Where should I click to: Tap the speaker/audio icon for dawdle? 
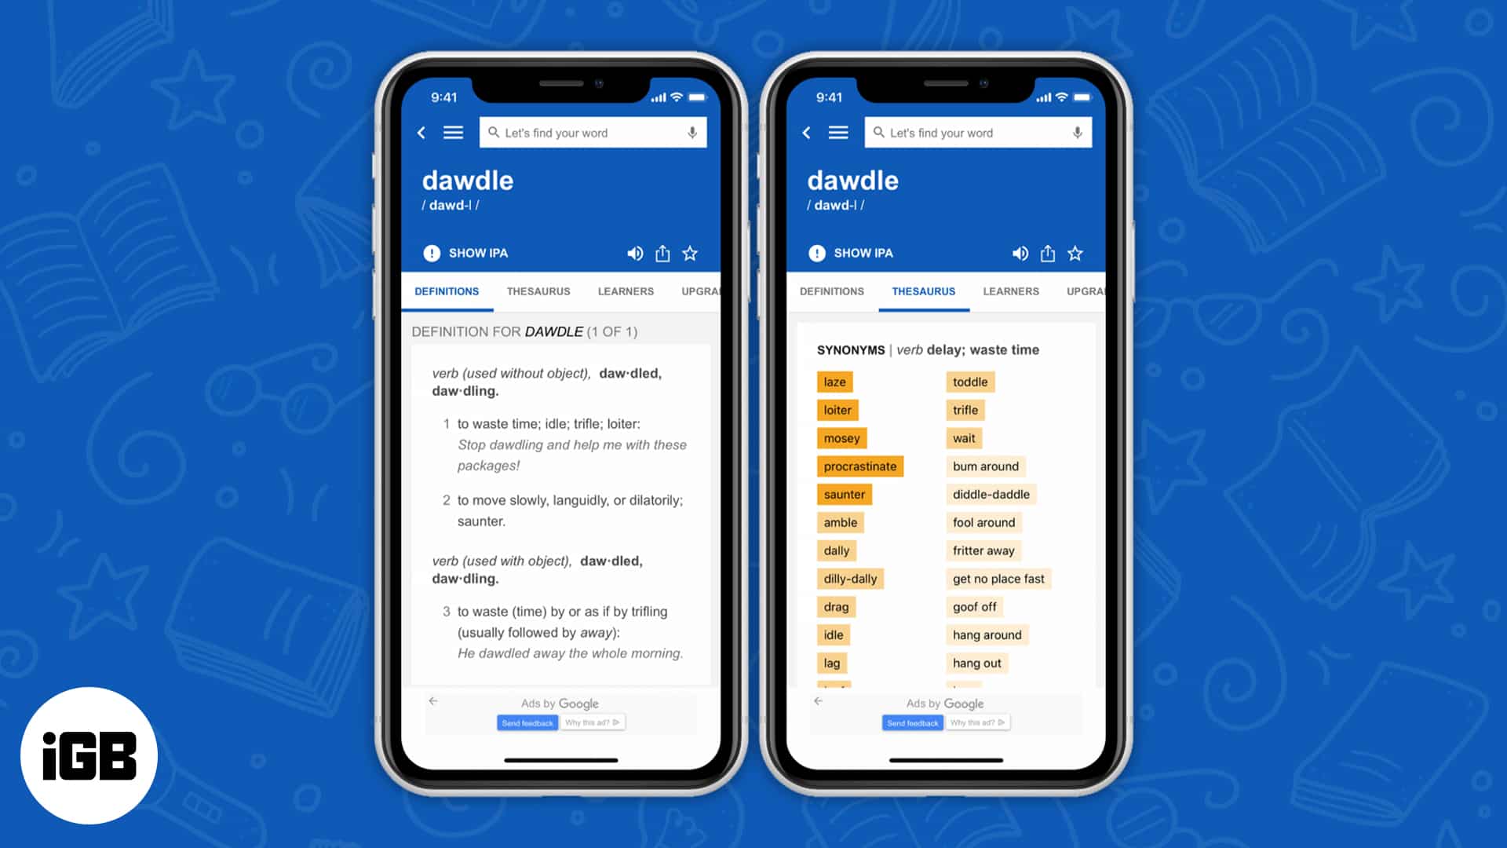(x=633, y=253)
